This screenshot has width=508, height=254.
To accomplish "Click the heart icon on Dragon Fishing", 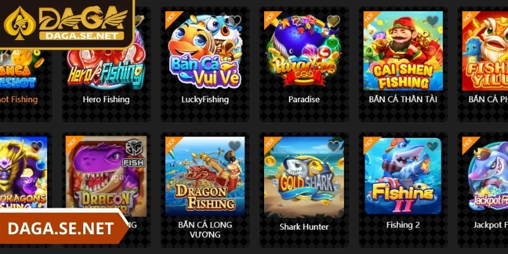I will [x=234, y=146].
